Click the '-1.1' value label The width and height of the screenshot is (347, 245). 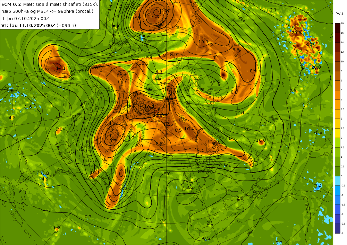coord(262,124)
